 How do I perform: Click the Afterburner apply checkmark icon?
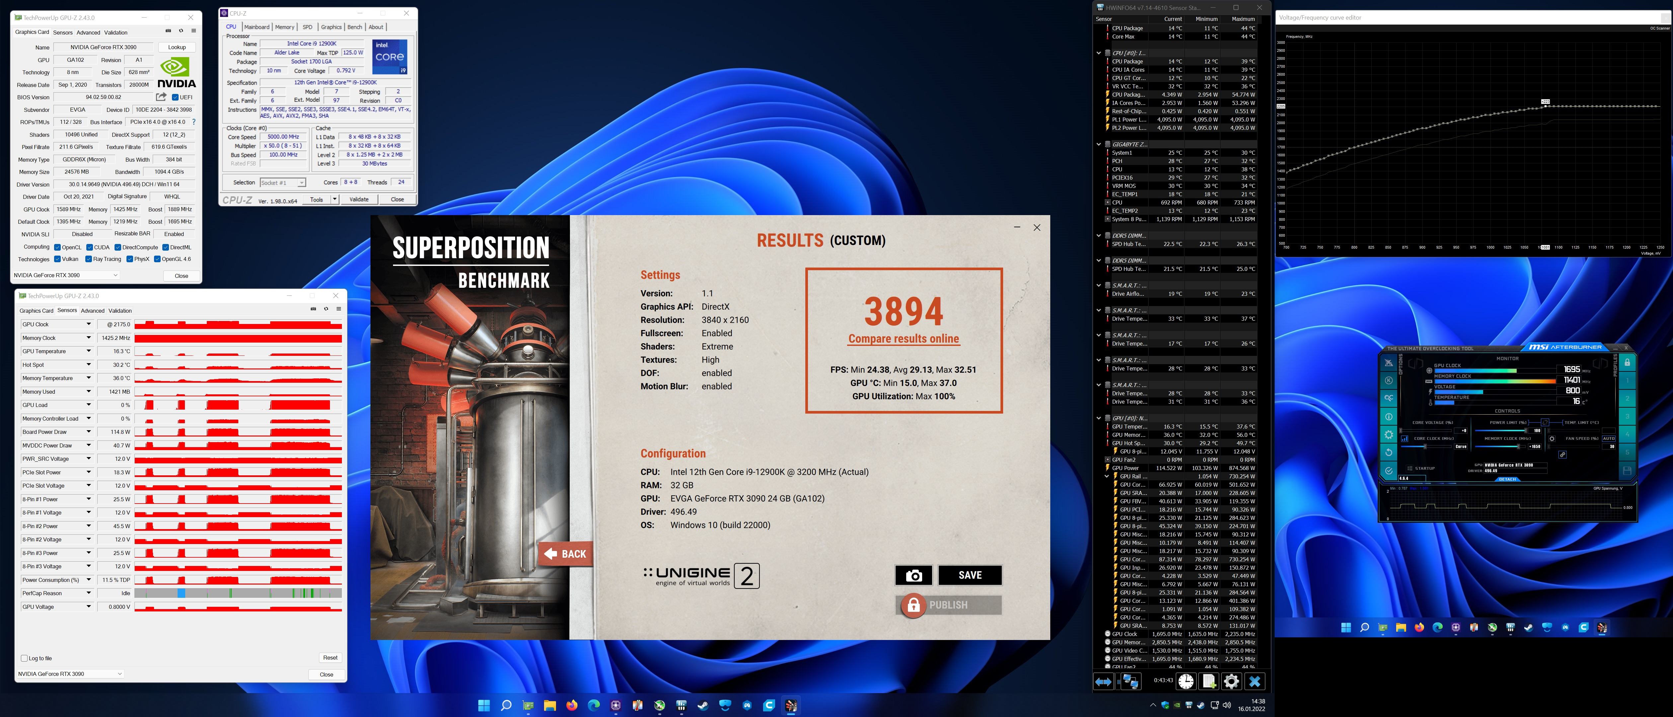[x=1389, y=471]
